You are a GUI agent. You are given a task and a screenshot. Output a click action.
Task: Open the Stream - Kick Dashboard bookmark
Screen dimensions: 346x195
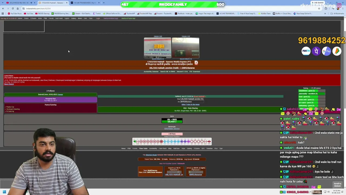81,14
